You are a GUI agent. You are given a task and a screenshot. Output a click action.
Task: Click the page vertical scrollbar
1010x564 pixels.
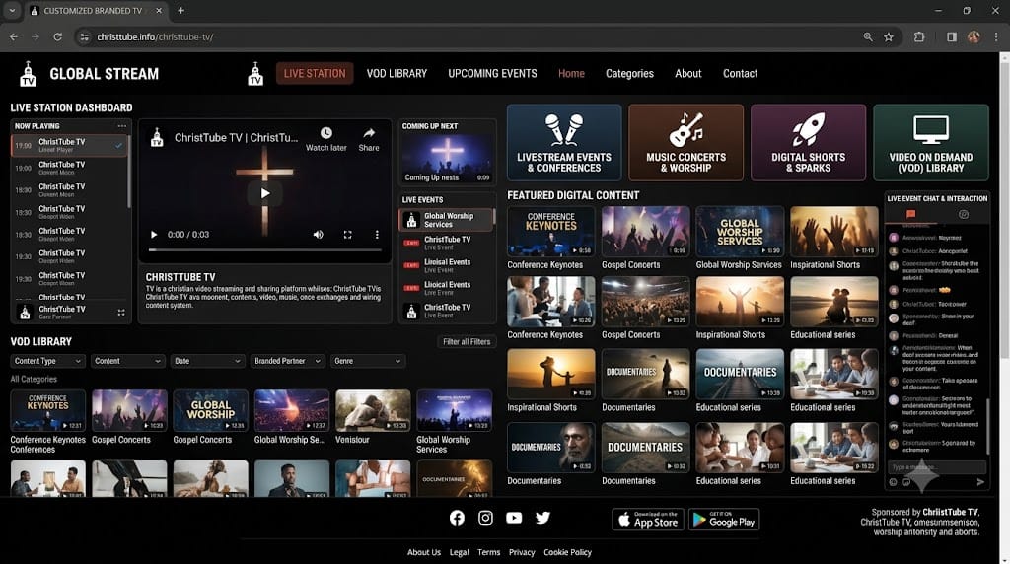tap(1005, 212)
